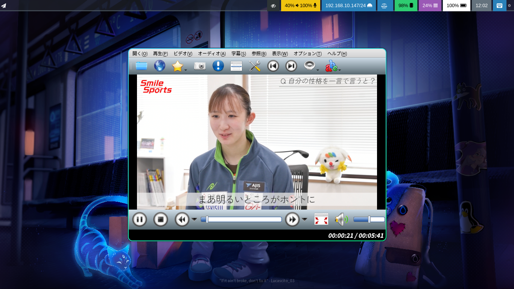Take a screenshot with the camera icon

pyautogui.click(x=199, y=66)
